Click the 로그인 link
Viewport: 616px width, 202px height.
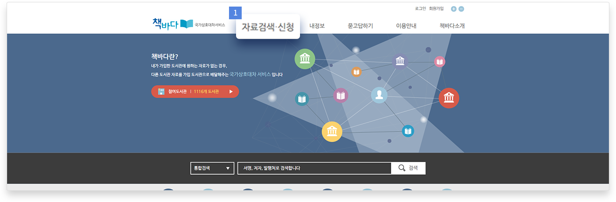[x=420, y=8]
